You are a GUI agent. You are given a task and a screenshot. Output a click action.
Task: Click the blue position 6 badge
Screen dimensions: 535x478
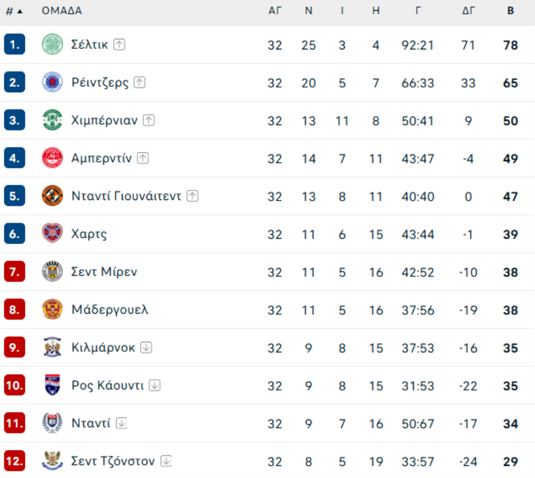14,234
